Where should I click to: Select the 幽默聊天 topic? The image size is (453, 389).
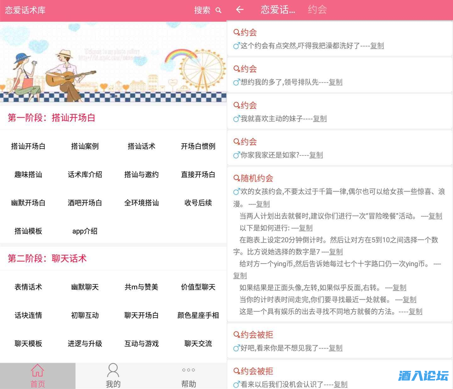coord(85,287)
